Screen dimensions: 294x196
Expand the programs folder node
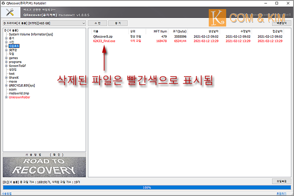tap(7, 62)
